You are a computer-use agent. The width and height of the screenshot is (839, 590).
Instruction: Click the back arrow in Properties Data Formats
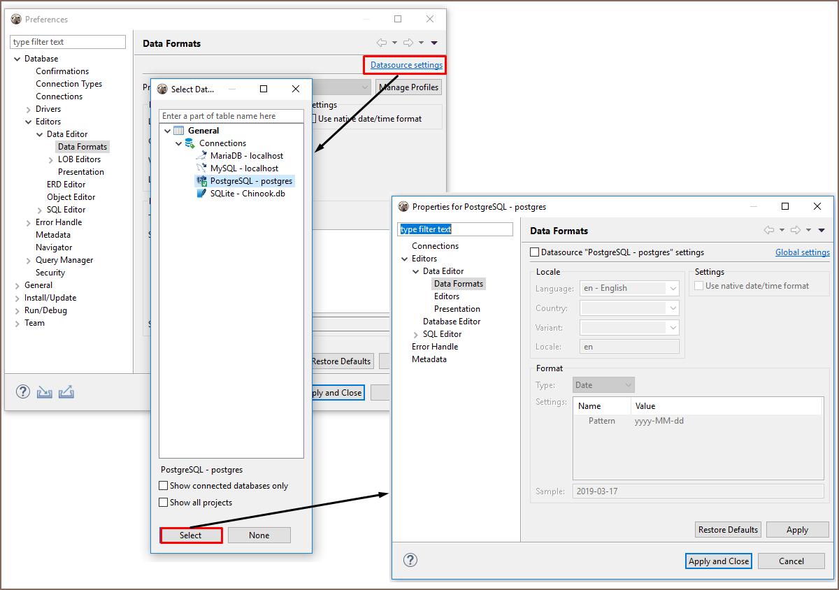[x=769, y=231]
